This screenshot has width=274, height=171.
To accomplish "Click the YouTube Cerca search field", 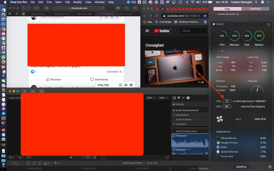I will (194, 31).
